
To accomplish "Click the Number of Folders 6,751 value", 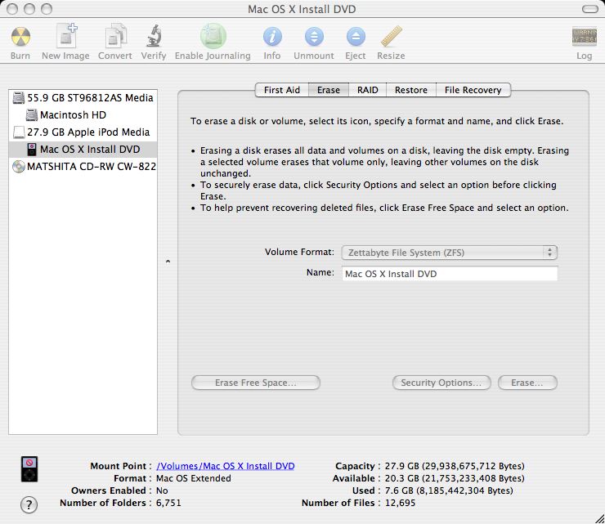I will pos(168,504).
